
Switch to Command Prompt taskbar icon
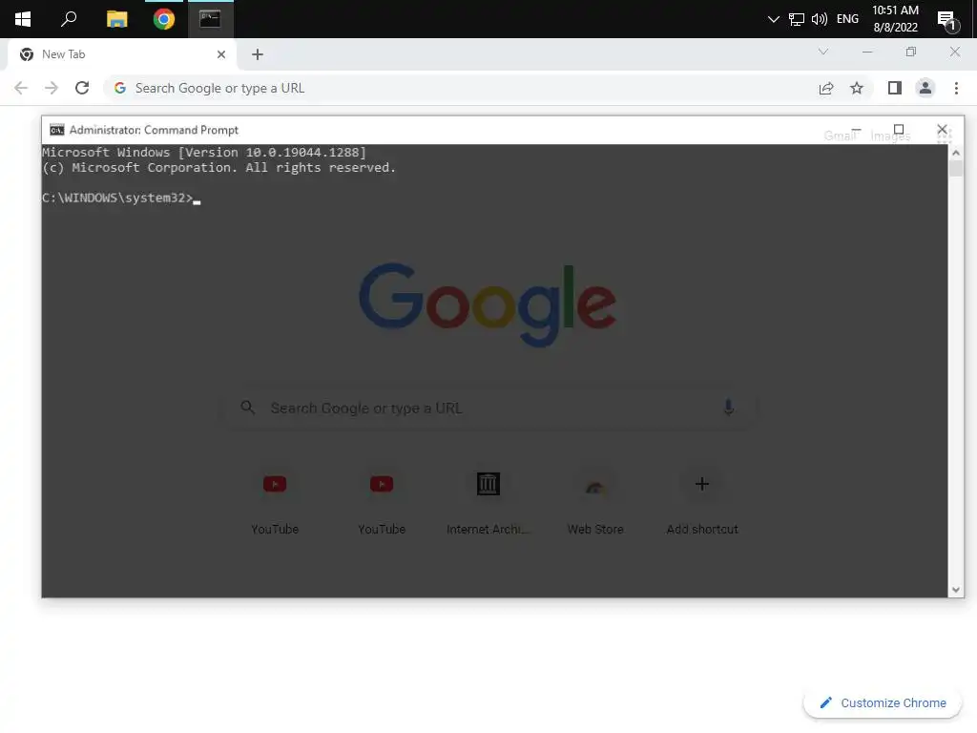click(x=211, y=19)
